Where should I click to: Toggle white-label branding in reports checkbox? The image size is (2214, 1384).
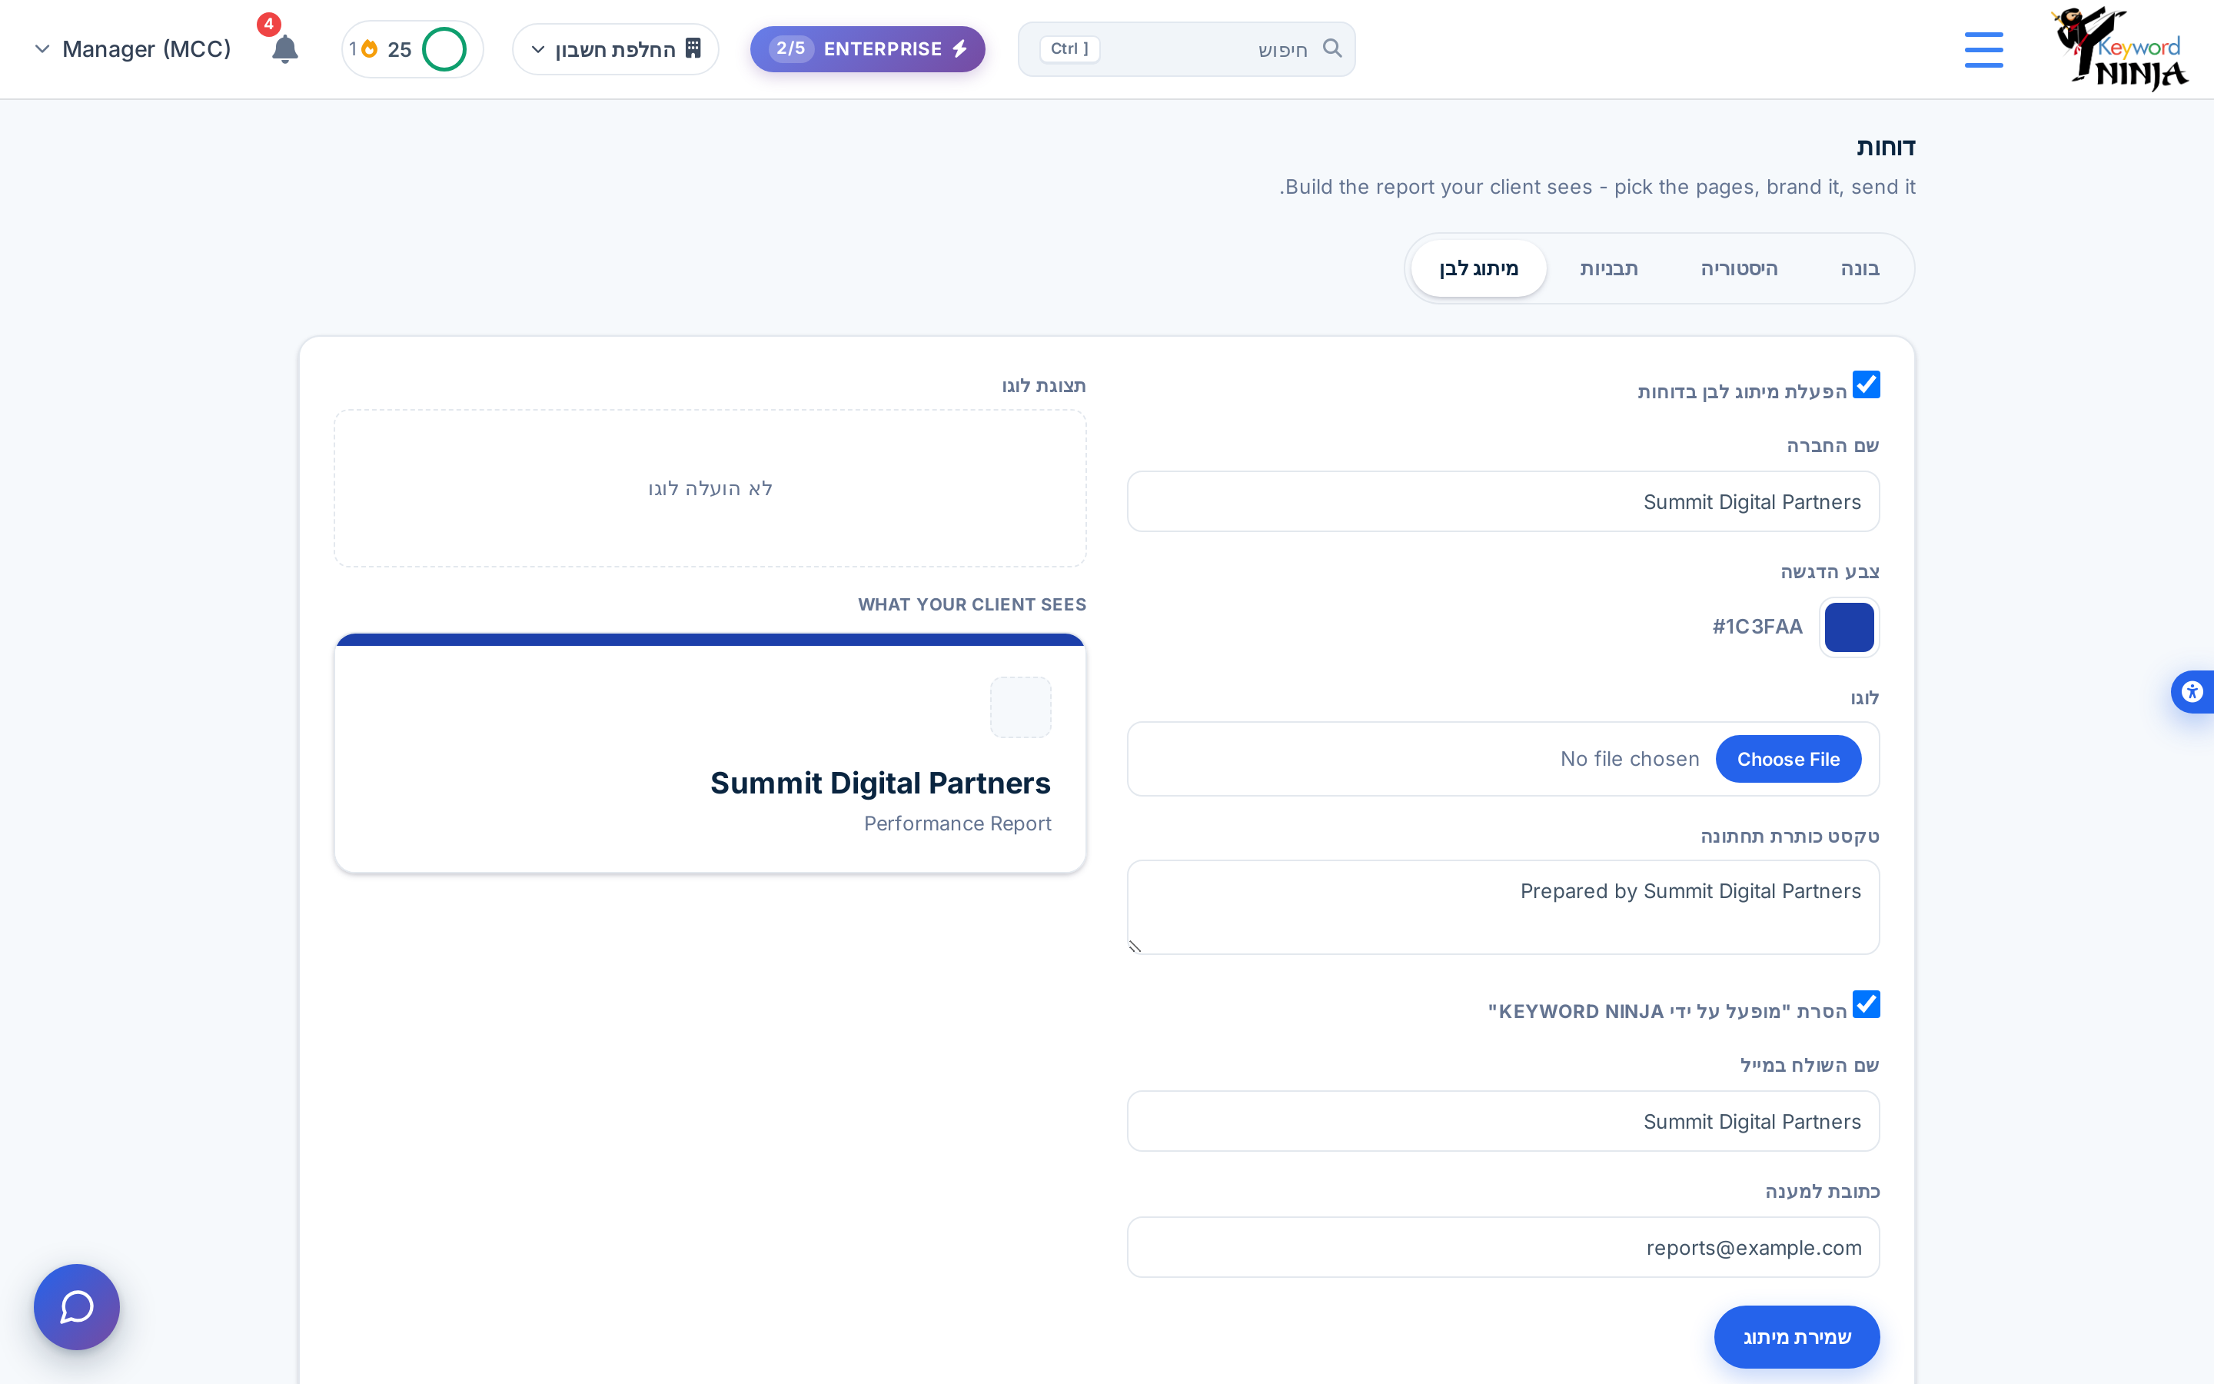coord(1866,385)
